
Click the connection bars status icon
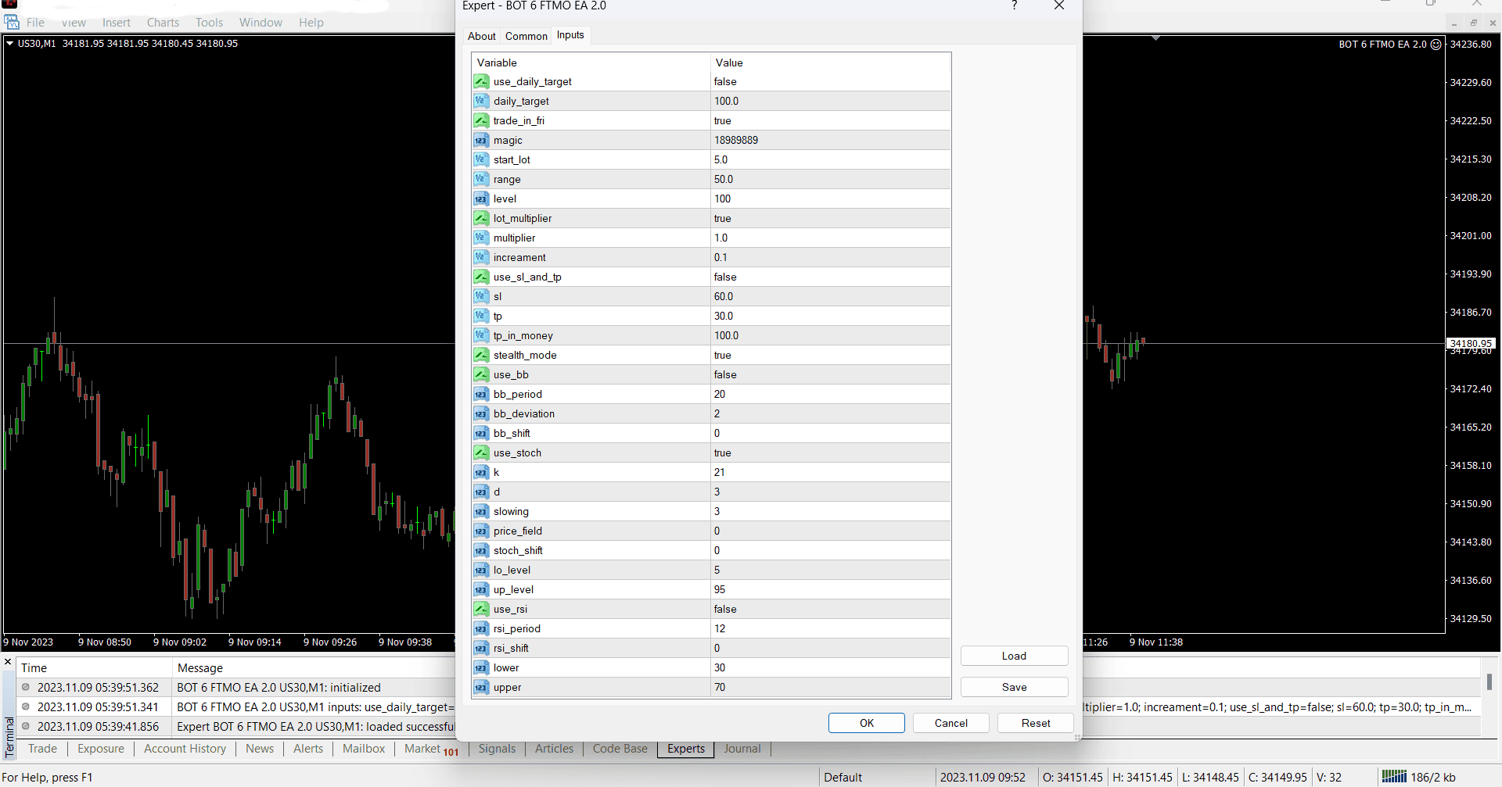[x=1394, y=776]
